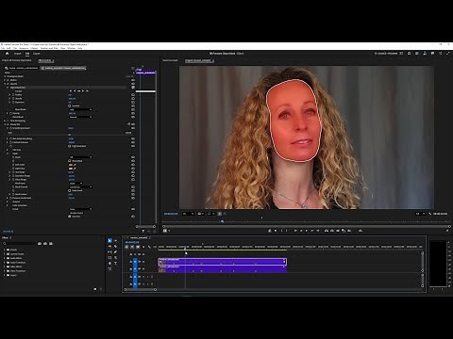Open Program monitor settings wrench
453x339 pixels.
[x=430, y=214]
